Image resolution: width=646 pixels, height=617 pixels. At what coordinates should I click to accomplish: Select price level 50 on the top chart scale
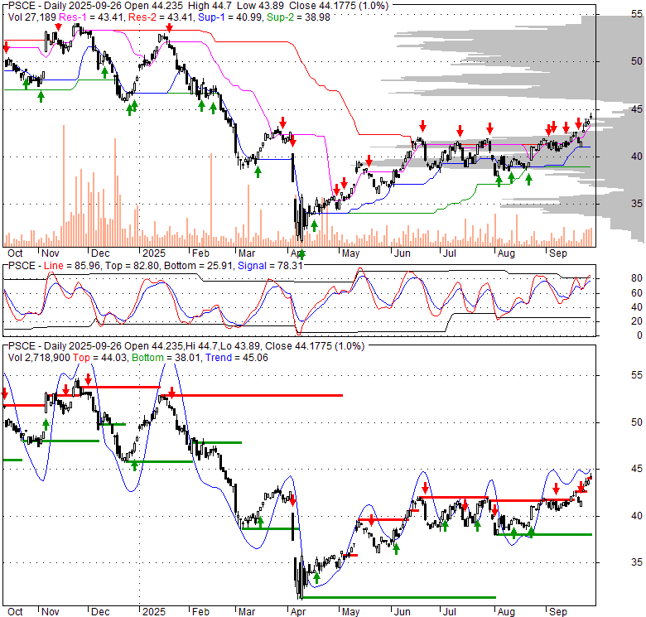pyautogui.click(x=636, y=61)
